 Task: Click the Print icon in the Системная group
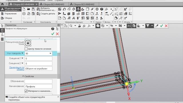pyautogui.click(x=24, y=14)
